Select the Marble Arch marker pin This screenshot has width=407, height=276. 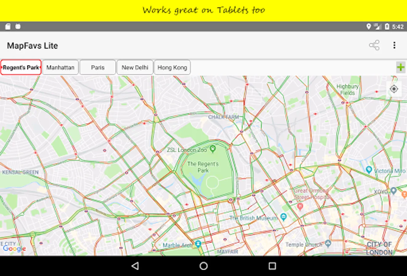tap(198, 244)
